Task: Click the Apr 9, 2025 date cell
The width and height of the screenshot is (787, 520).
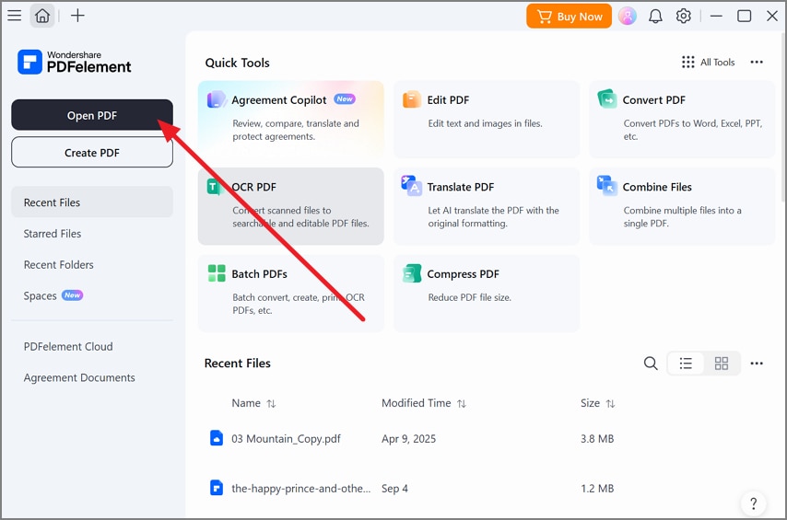Action: (408, 439)
